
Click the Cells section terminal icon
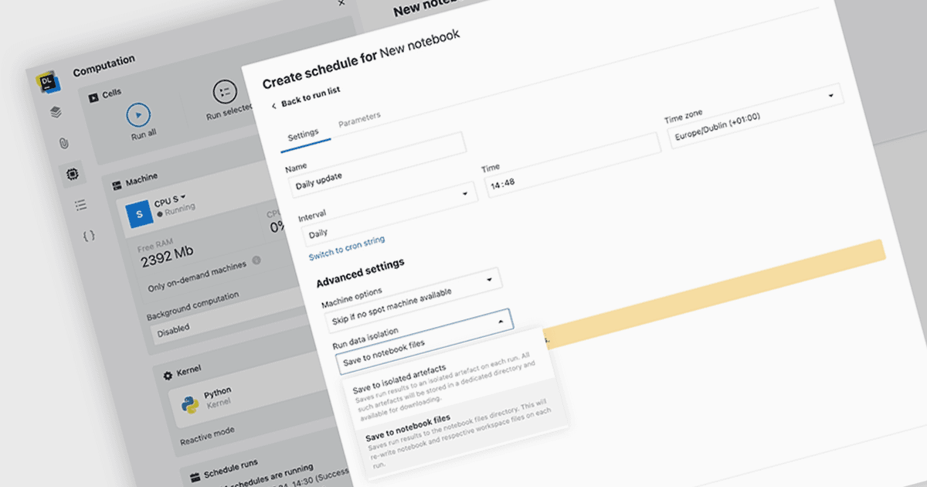[93, 97]
